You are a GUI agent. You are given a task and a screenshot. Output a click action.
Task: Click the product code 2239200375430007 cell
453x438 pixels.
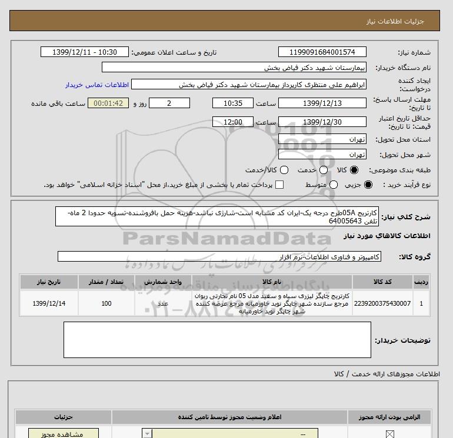tap(382, 303)
